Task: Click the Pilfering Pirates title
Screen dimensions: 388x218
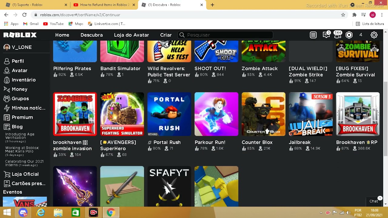Action: click(72, 69)
